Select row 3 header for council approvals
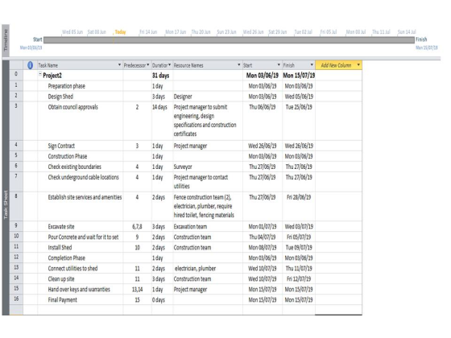Image resolution: width=451 pixels, height=338 pixels. point(16,121)
